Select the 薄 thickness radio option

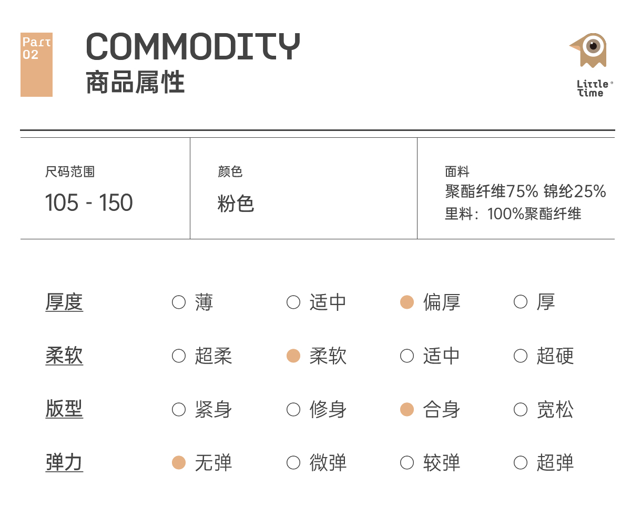[179, 302]
